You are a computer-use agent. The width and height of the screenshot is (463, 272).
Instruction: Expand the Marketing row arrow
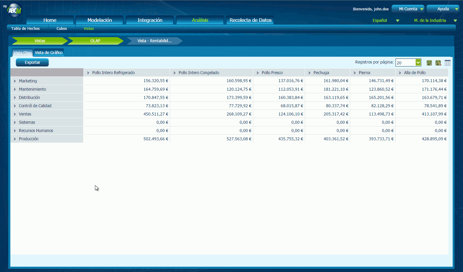pos(15,81)
